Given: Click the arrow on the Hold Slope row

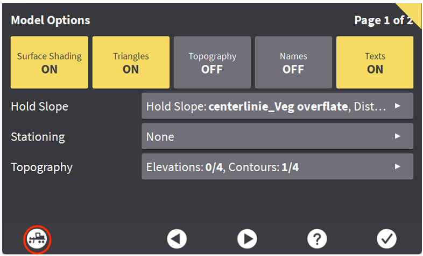Looking at the screenshot, I should pyautogui.click(x=398, y=106).
